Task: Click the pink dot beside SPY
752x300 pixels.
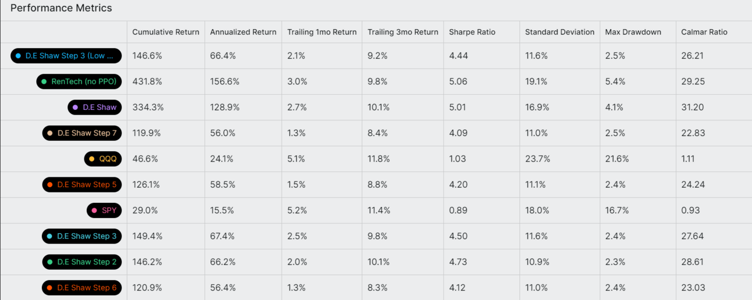Action: coord(94,210)
